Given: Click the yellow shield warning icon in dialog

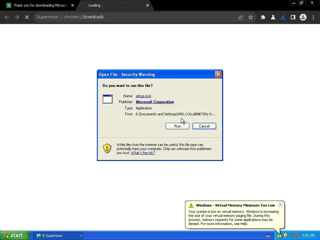Looking at the screenshot, I should [107, 148].
